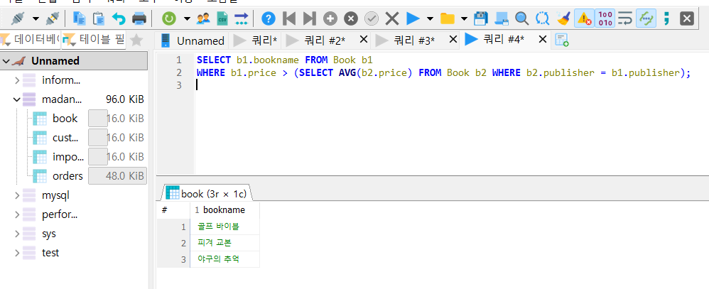The width and height of the screenshot is (709, 289).
Task: Switch to the Unnamed host tab
Action: coord(193,40)
